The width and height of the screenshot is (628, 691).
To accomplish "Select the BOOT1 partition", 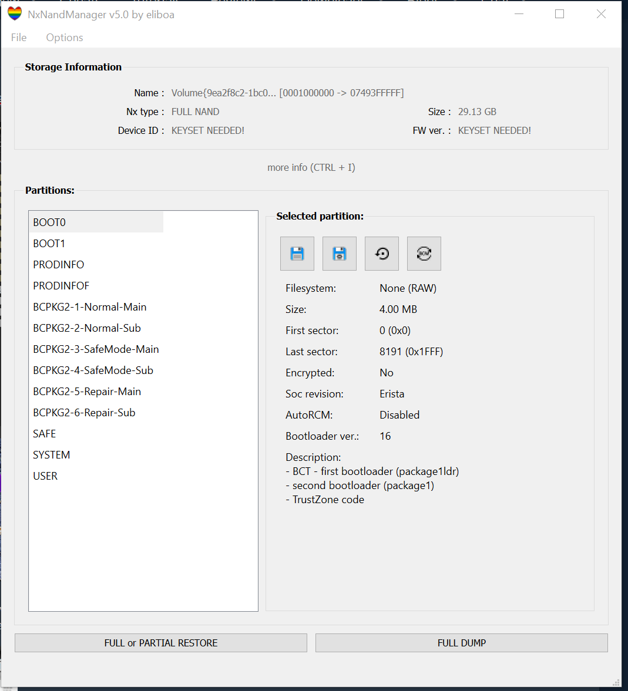I will click(x=96, y=243).
